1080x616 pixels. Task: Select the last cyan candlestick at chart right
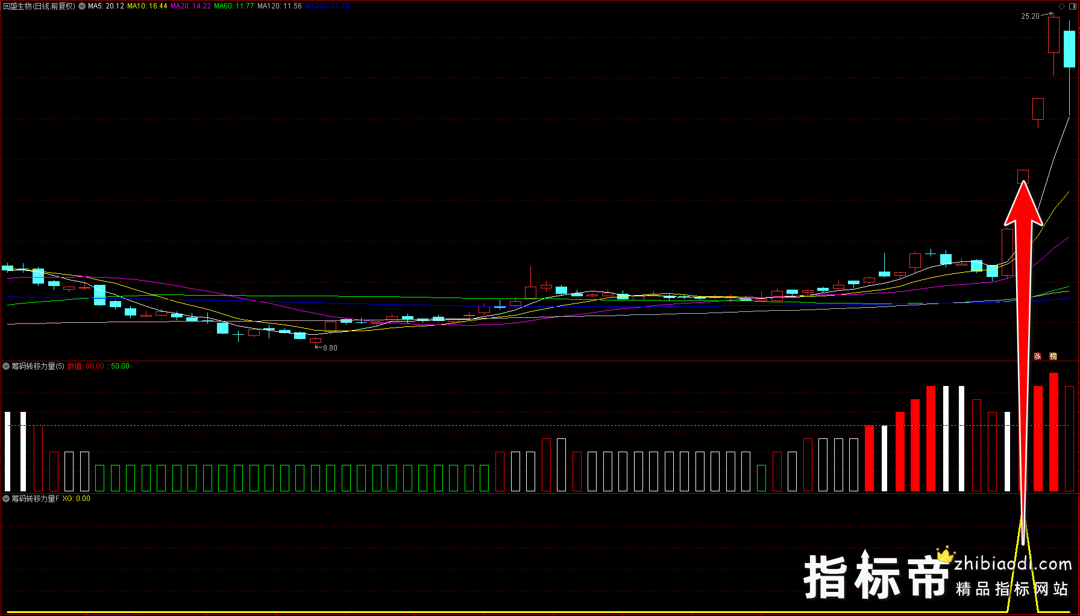coord(1069,67)
